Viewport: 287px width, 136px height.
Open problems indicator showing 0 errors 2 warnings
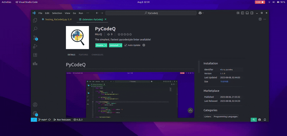(x=78, y=120)
